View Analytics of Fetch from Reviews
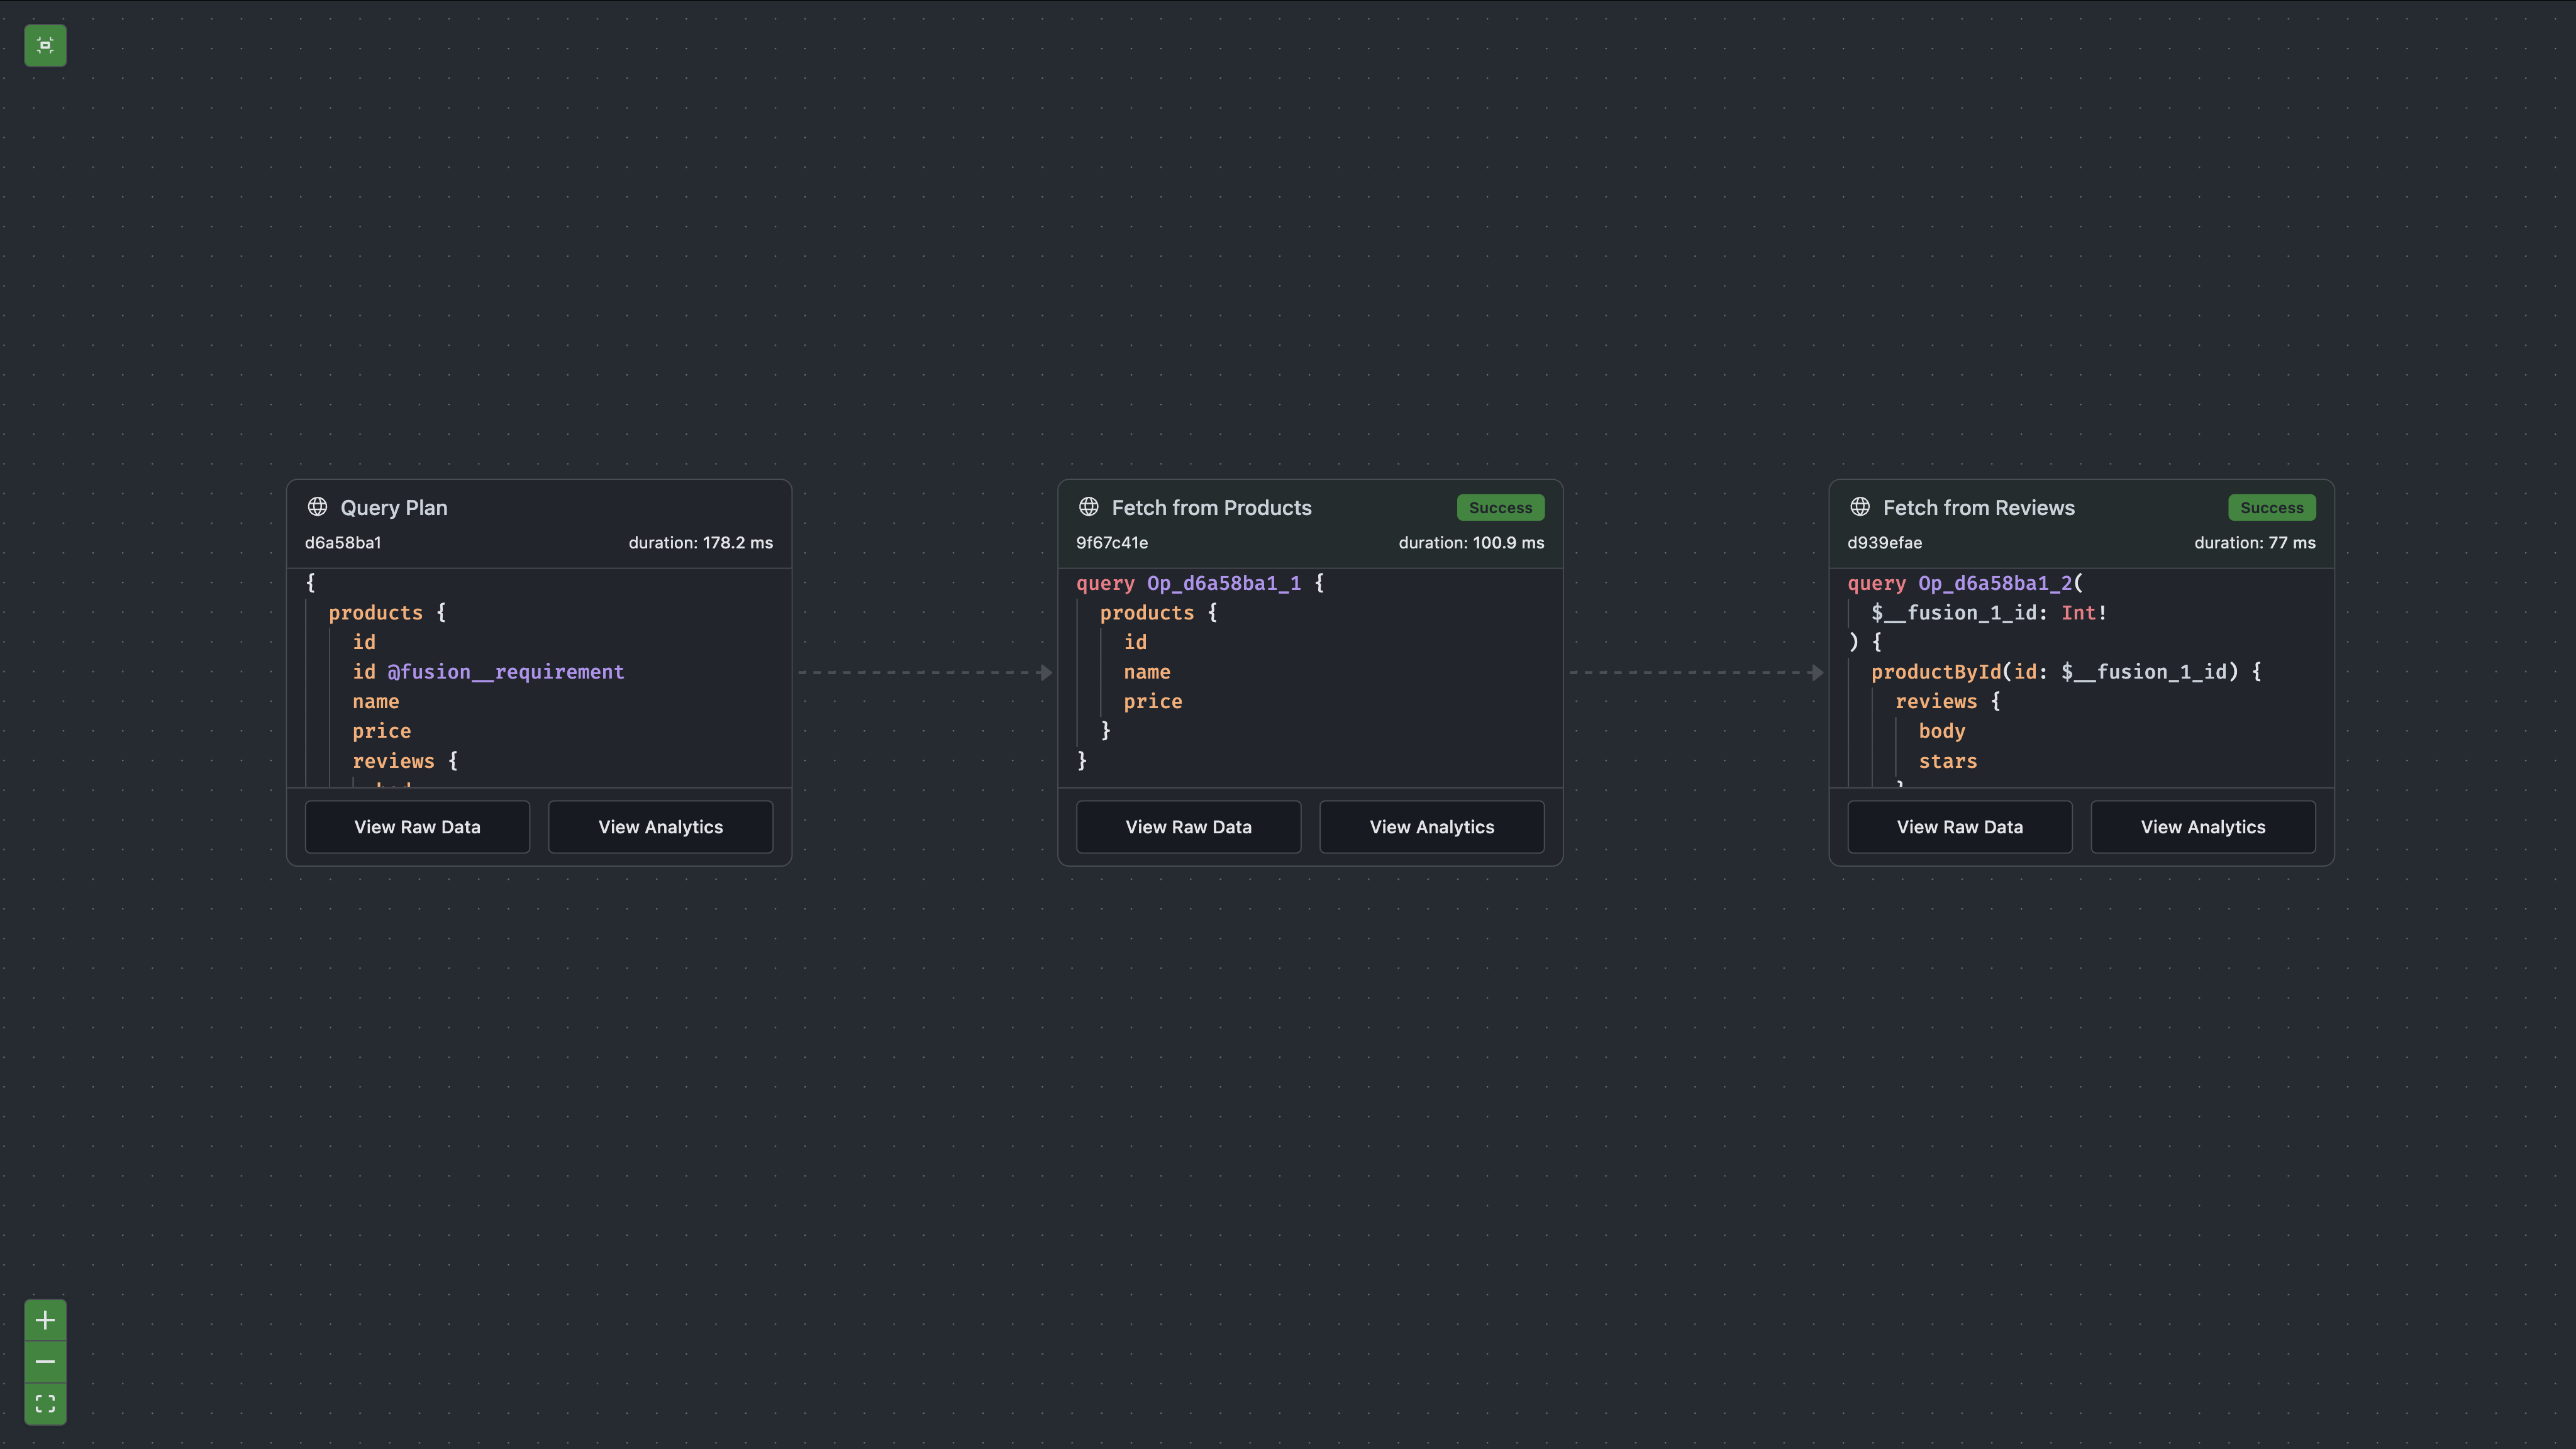Viewport: 2576px width, 1449px height. [2202, 827]
